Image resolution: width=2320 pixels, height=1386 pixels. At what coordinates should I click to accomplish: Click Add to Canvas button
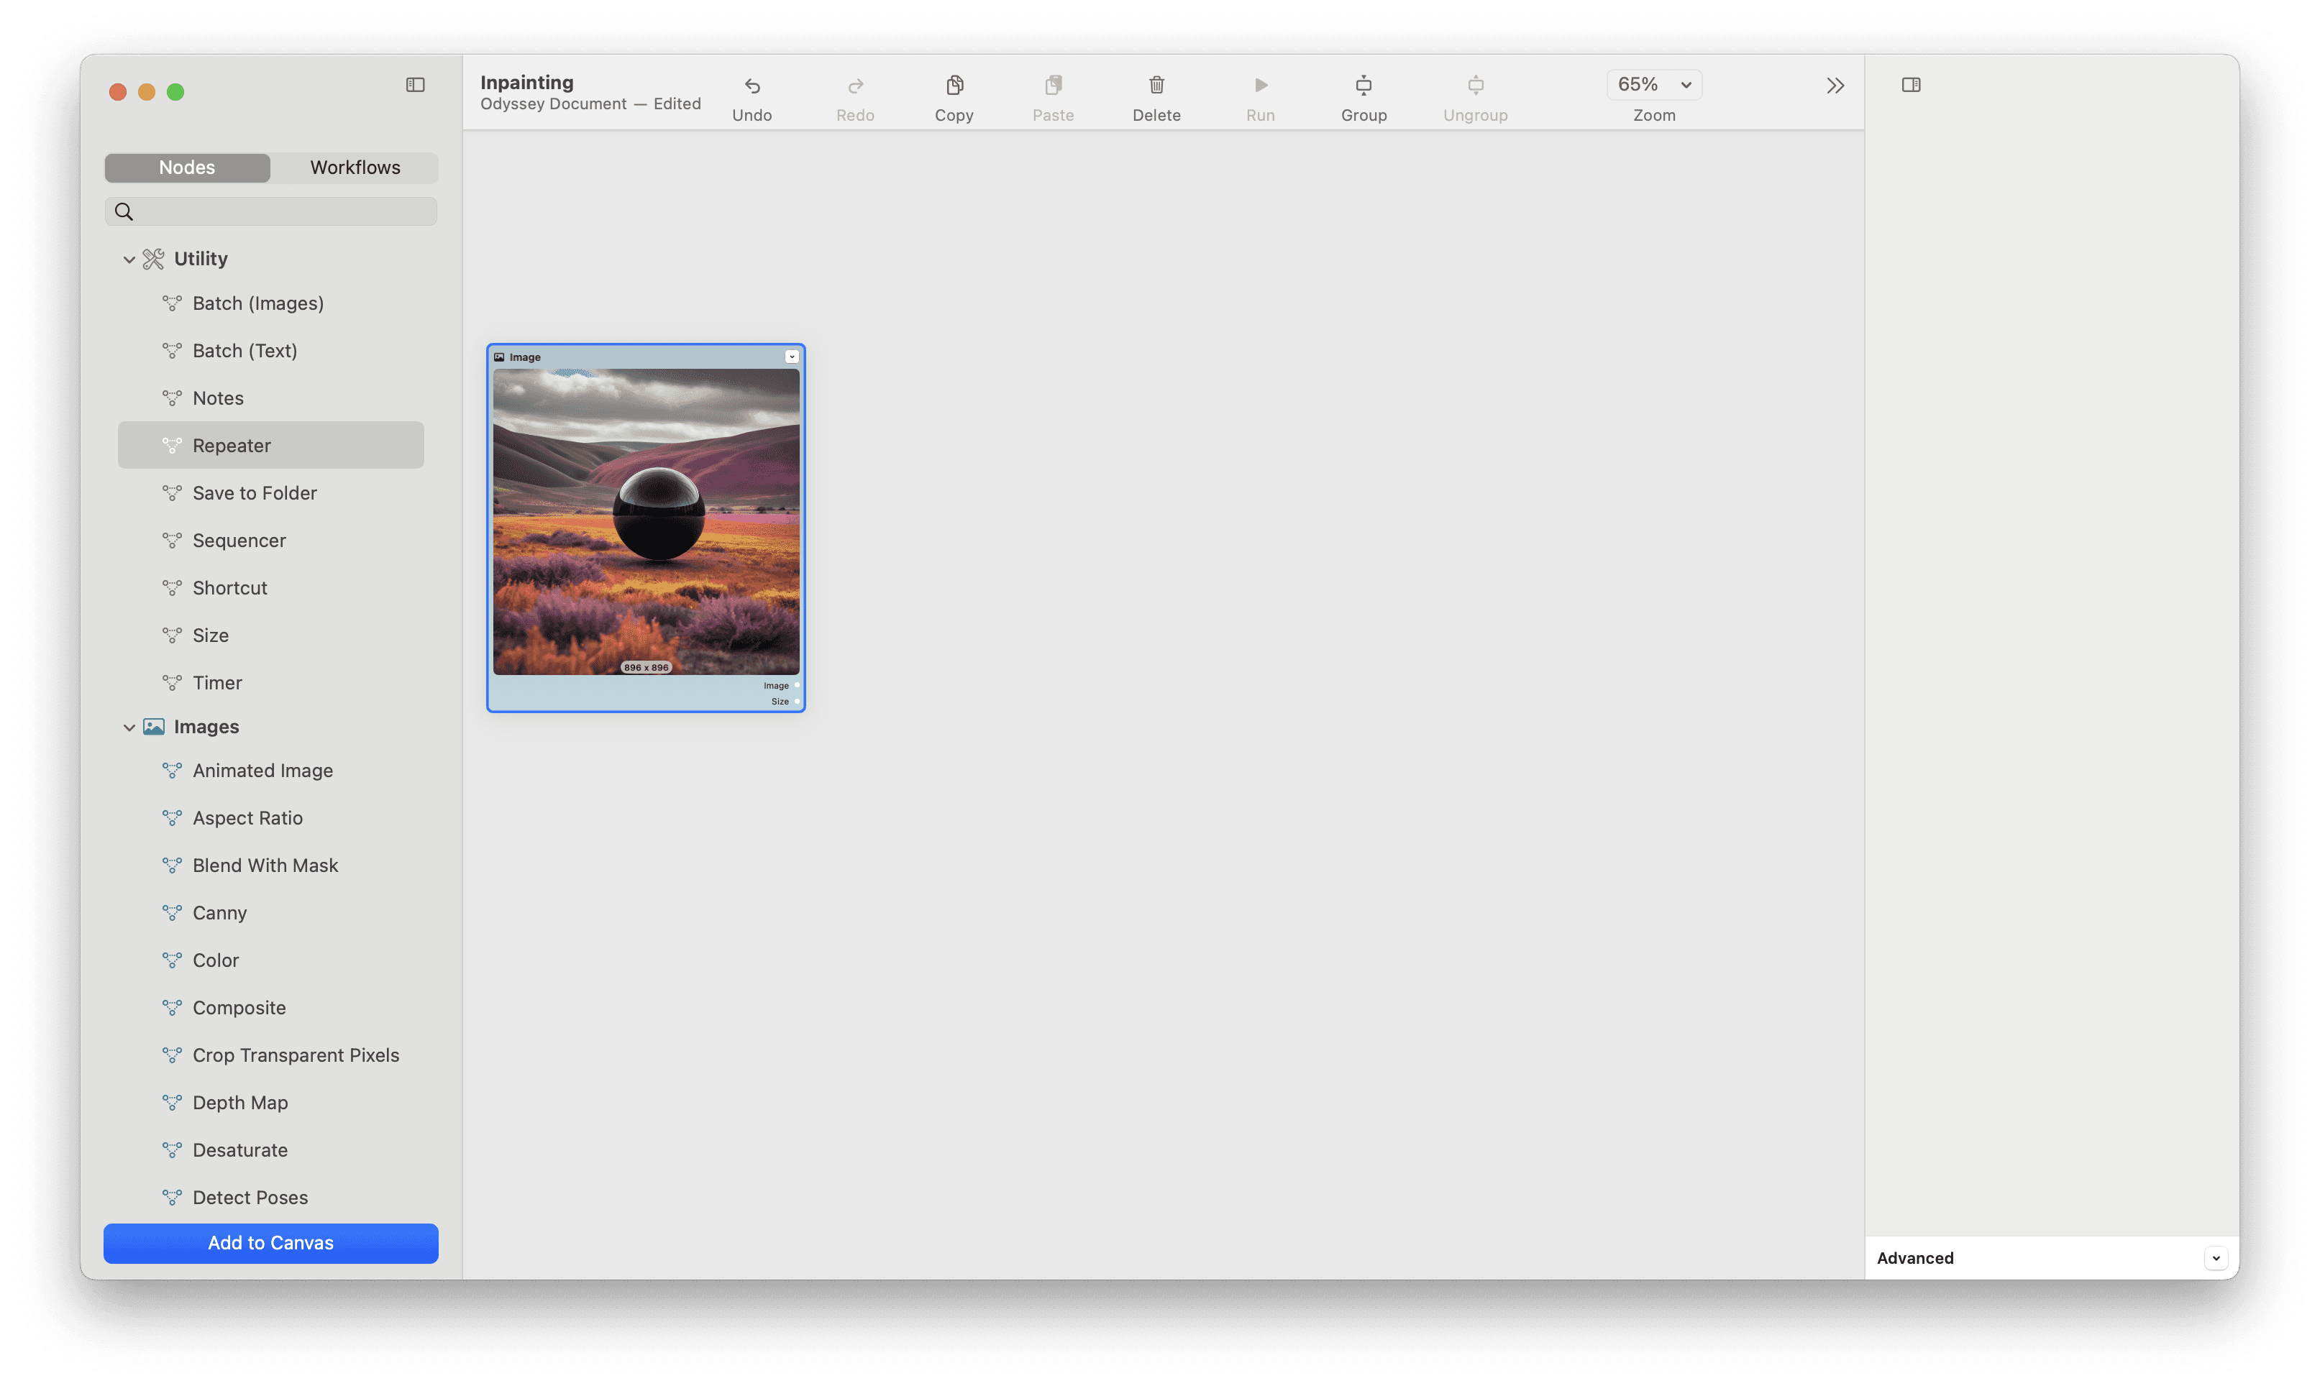tap(270, 1242)
